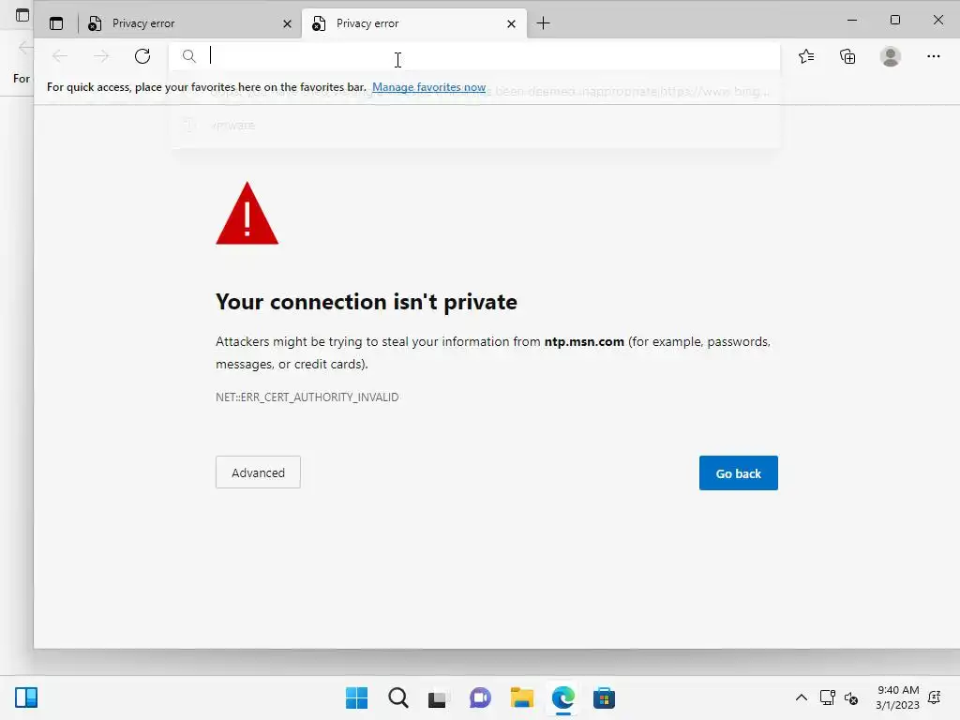Close the active Privacy error tab
Image resolution: width=960 pixels, height=720 pixels.
coord(511,23)
